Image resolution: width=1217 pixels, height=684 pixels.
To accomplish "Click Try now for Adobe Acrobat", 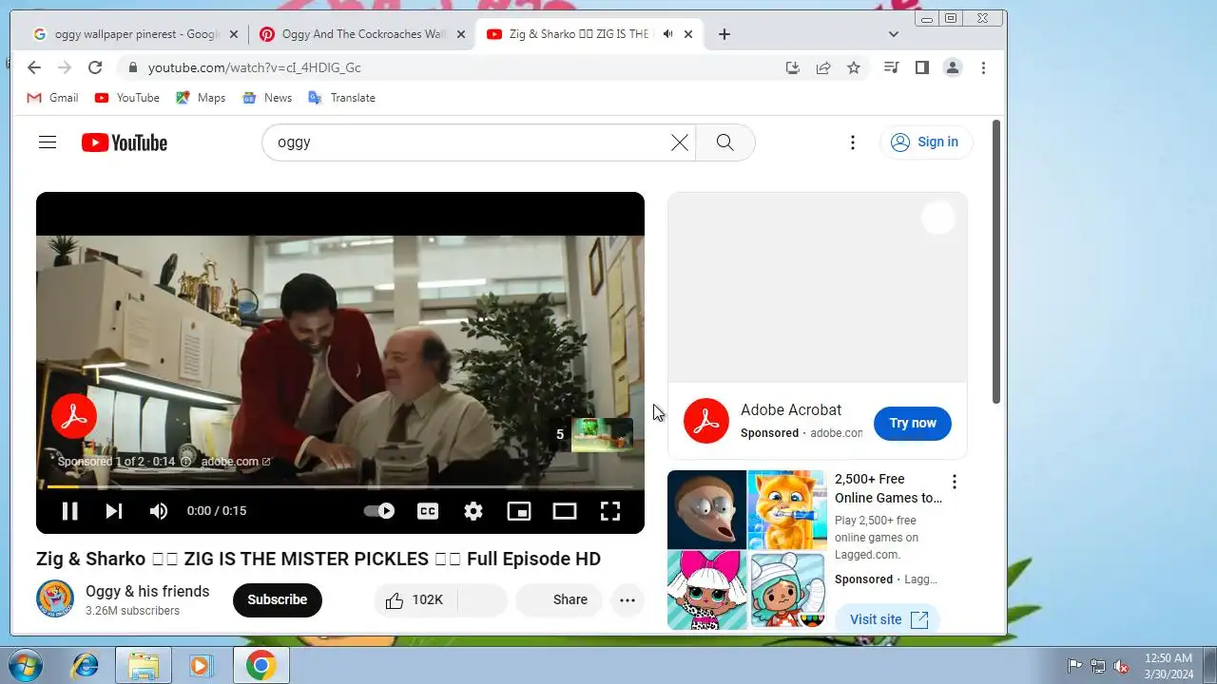I will tap(913, 424).
